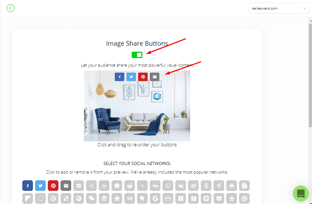Add the VK network button
Screen dimensions: 312x204
point(181,186)
